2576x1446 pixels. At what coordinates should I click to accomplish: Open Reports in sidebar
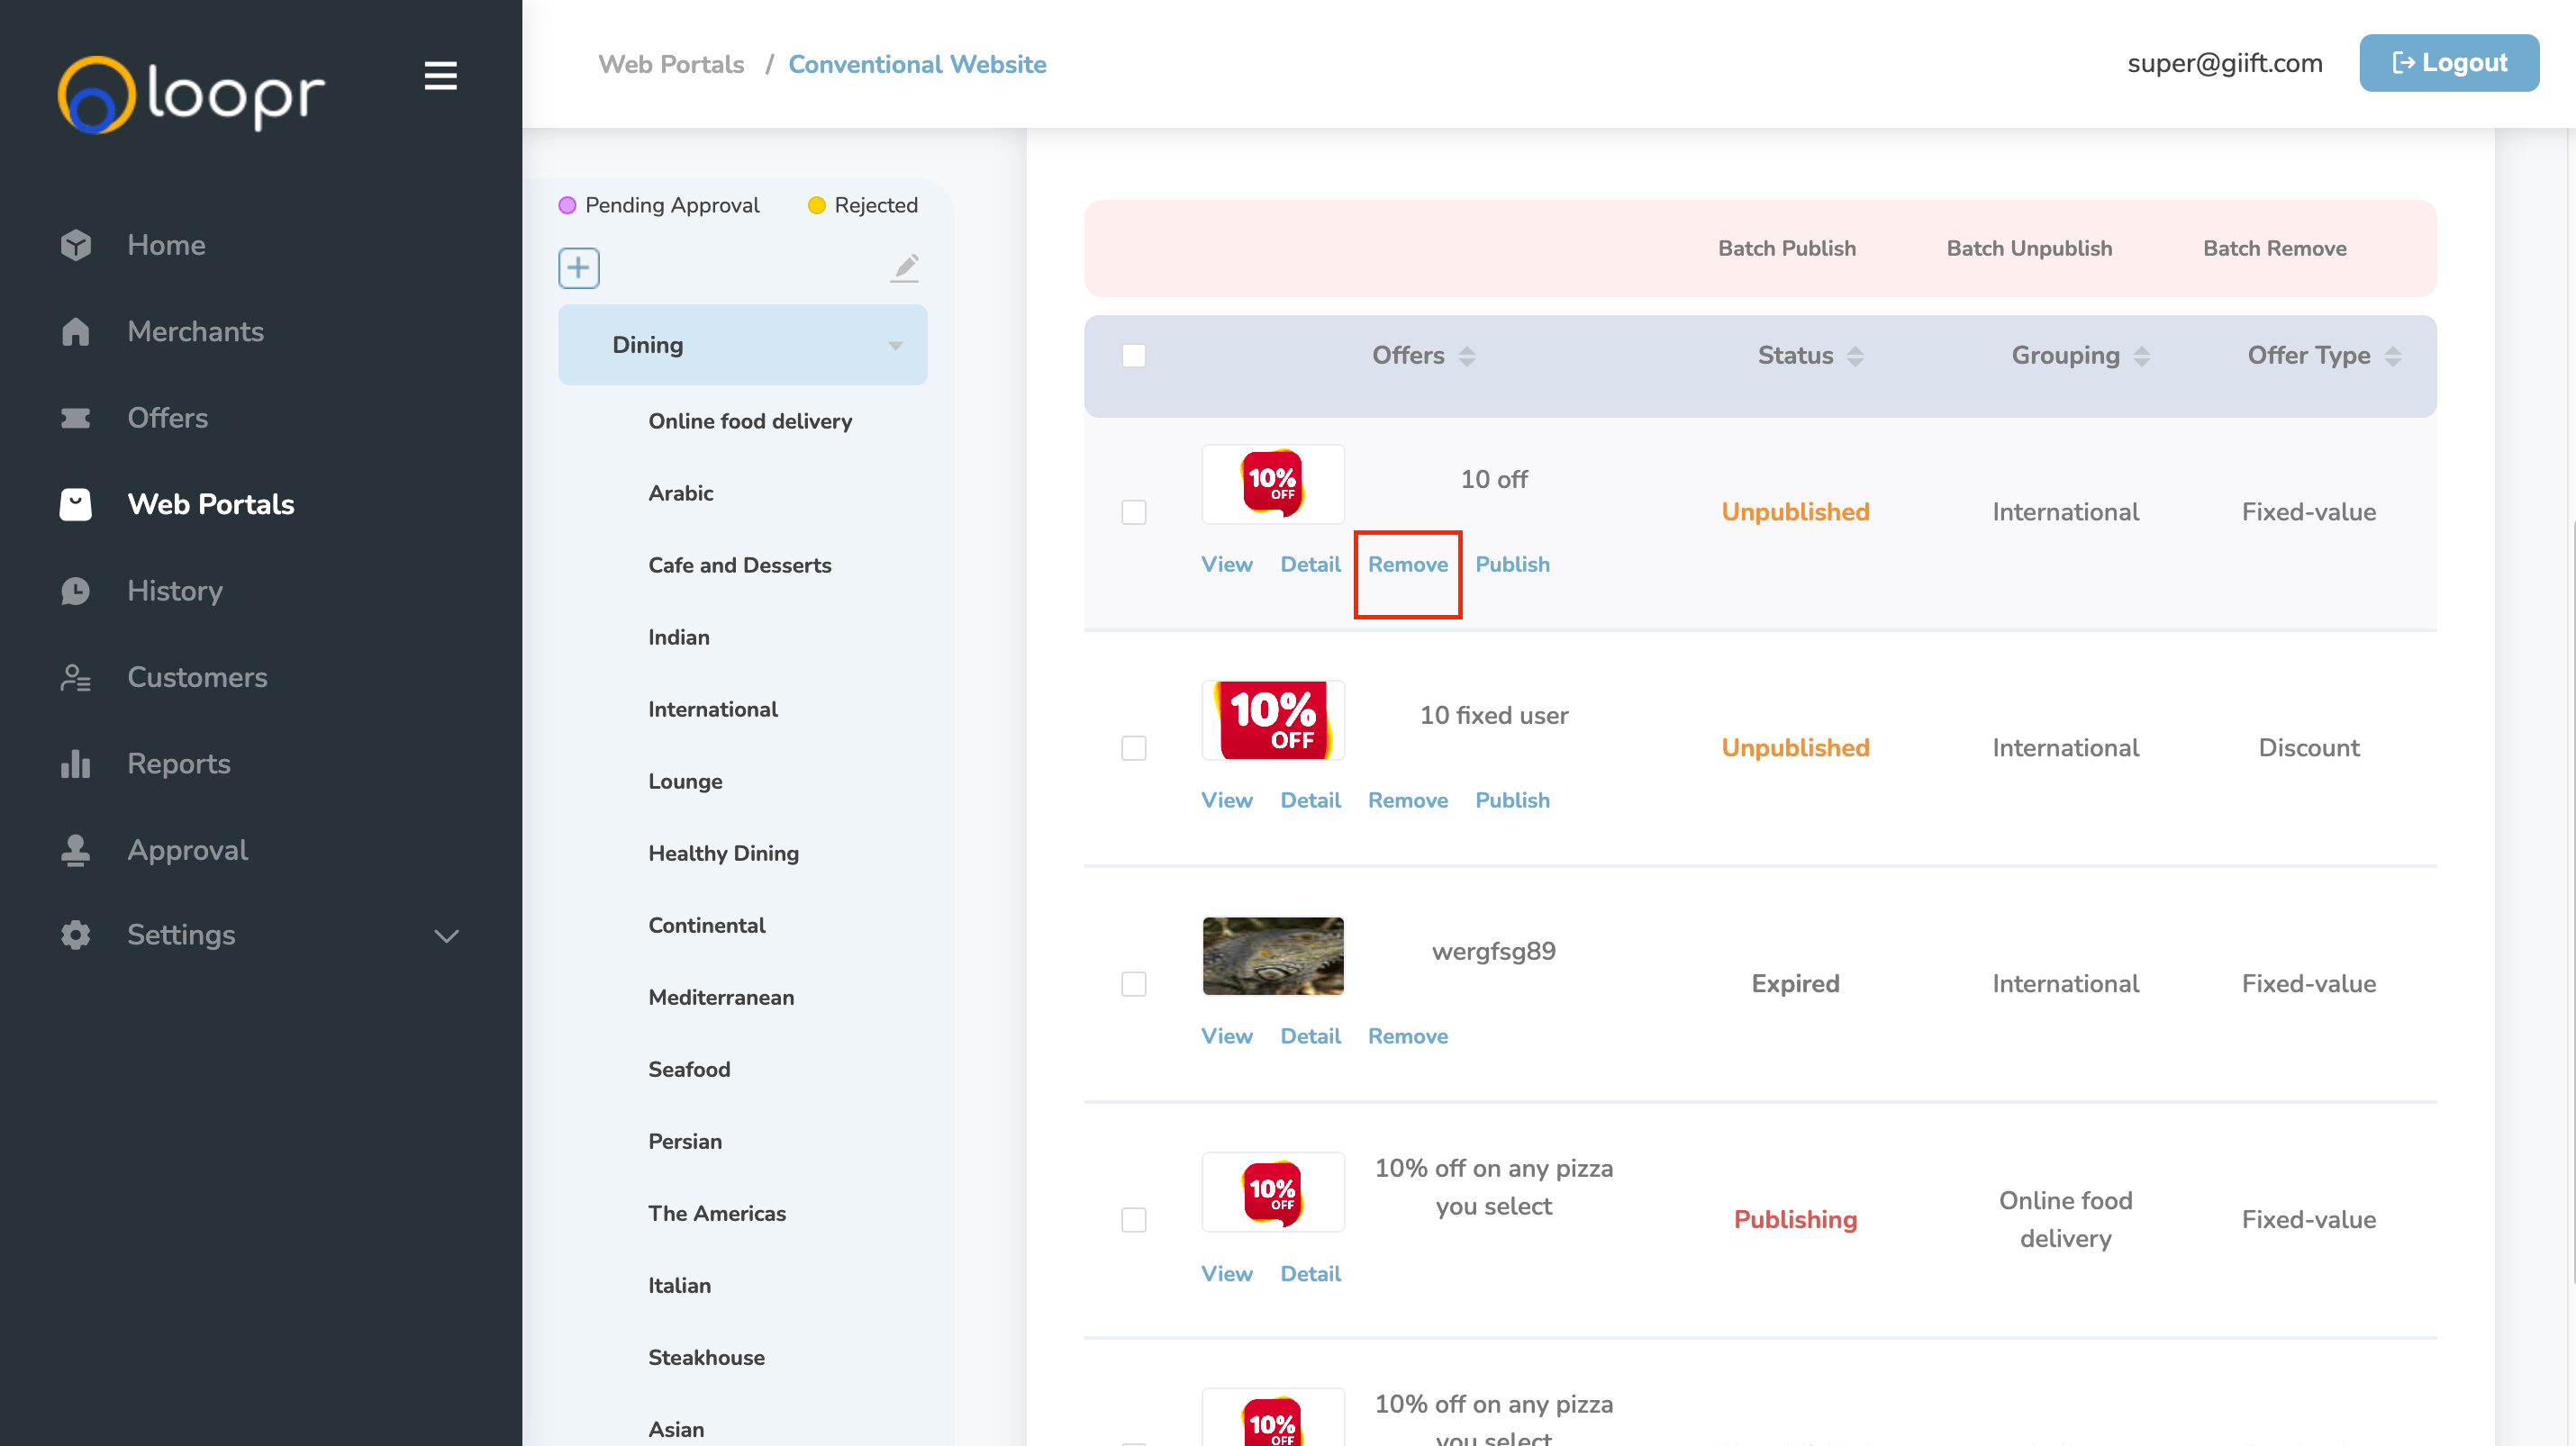pyautogui.click(x=179, y=764)
